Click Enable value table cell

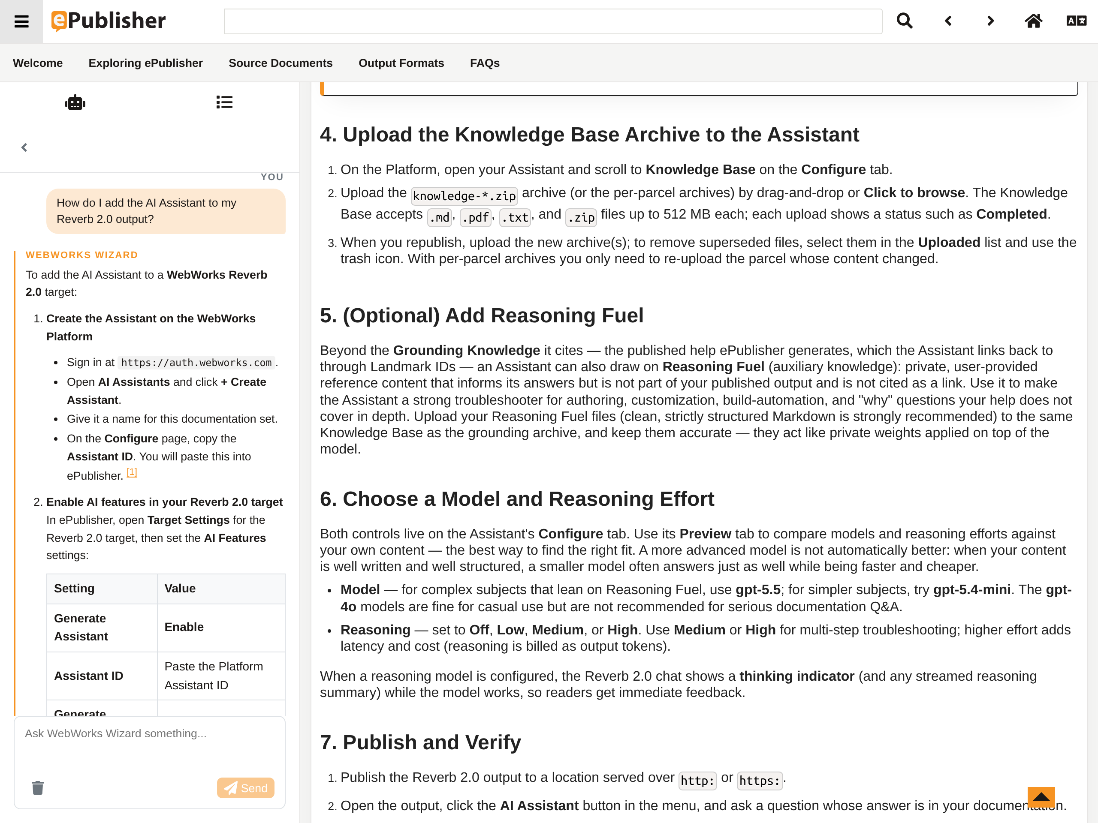tap(221, 628)
